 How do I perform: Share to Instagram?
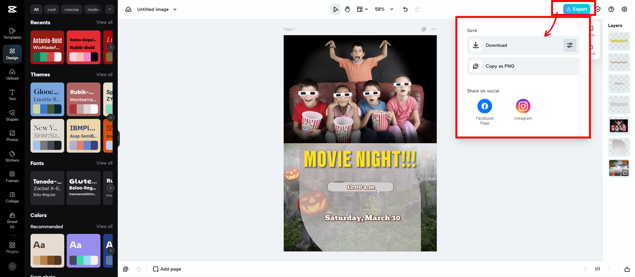[523, 110]
